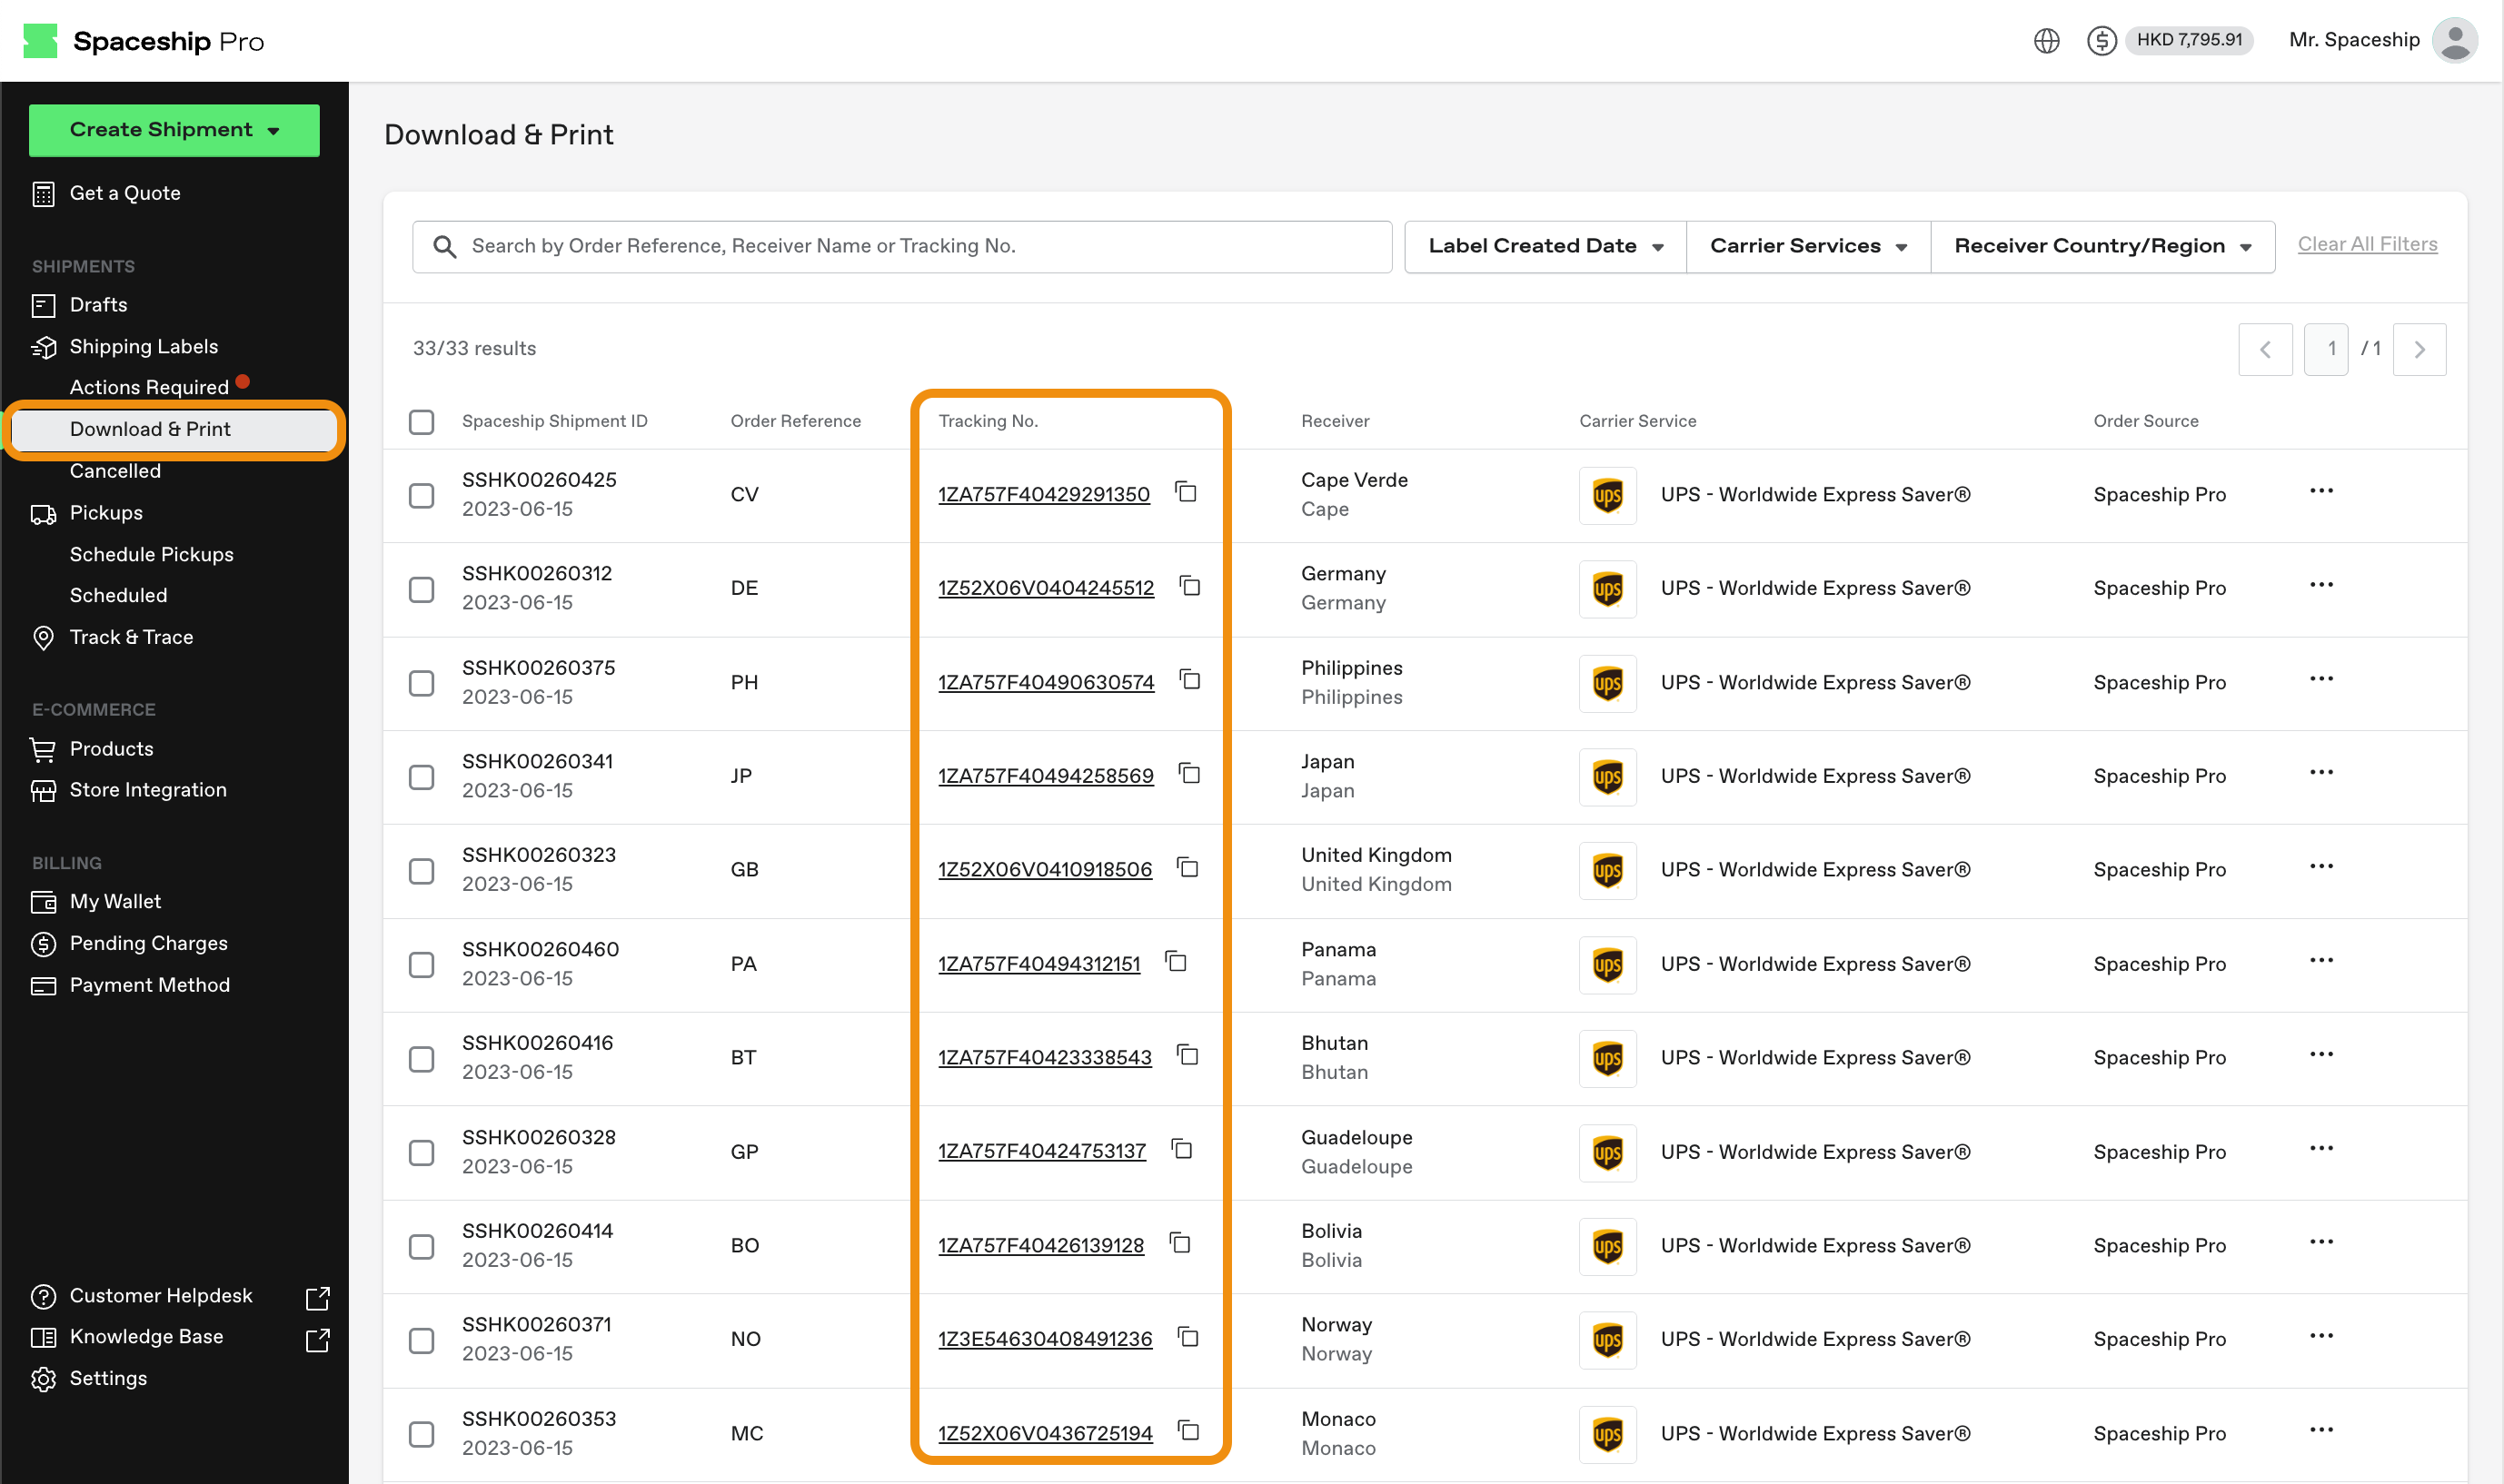Open tracking link 1Z3E54630408491236

(1045, 1340)
